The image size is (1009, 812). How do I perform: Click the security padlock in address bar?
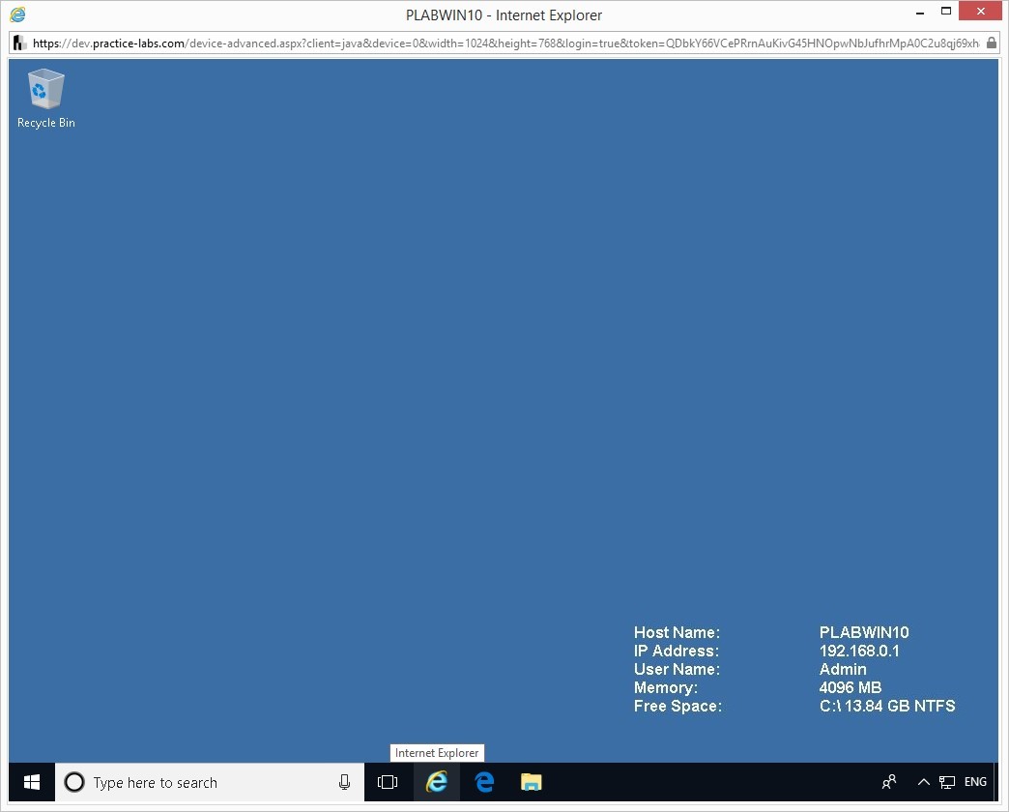tap(992, 43)
